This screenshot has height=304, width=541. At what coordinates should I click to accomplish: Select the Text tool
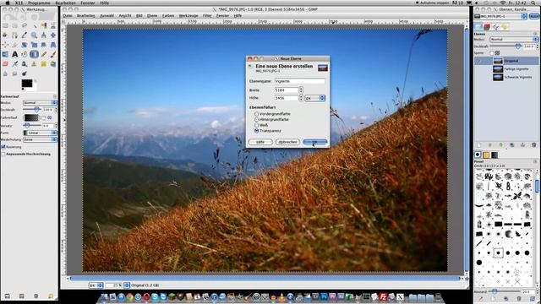tap(15, 54)
